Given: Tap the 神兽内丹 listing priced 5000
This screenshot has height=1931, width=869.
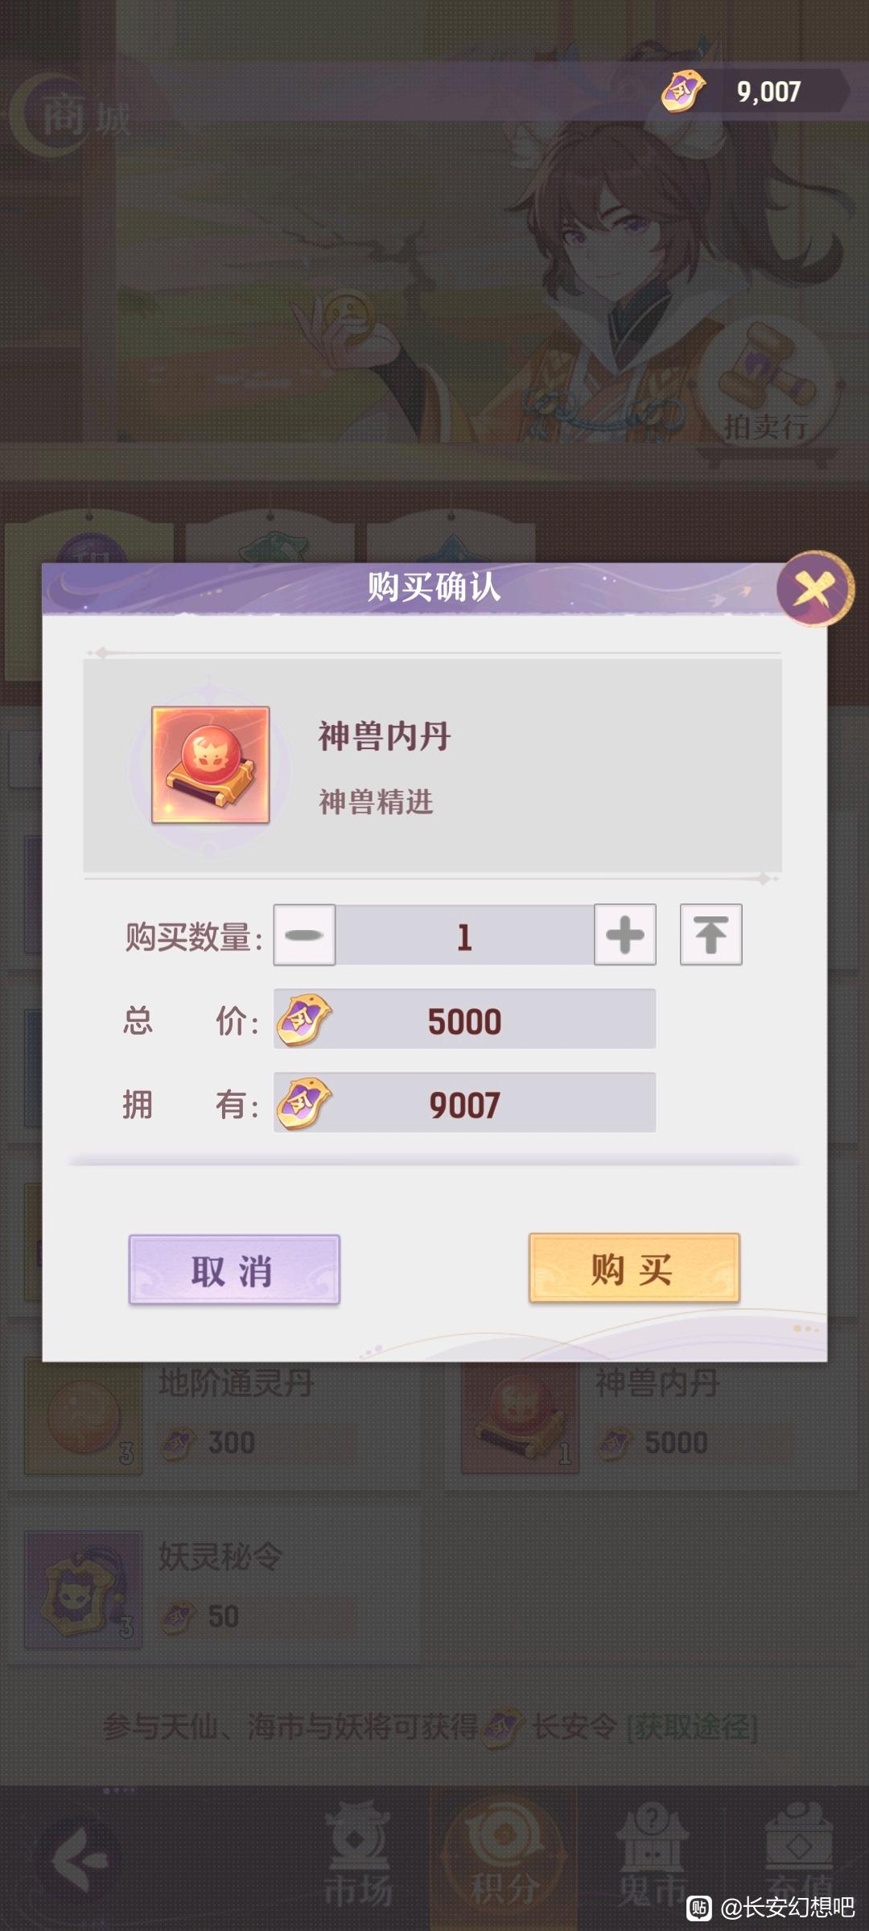Looking at the screenshot, I should click(x=652, y=1416).
